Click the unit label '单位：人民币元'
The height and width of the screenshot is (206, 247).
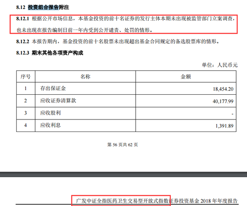point(220,65)
